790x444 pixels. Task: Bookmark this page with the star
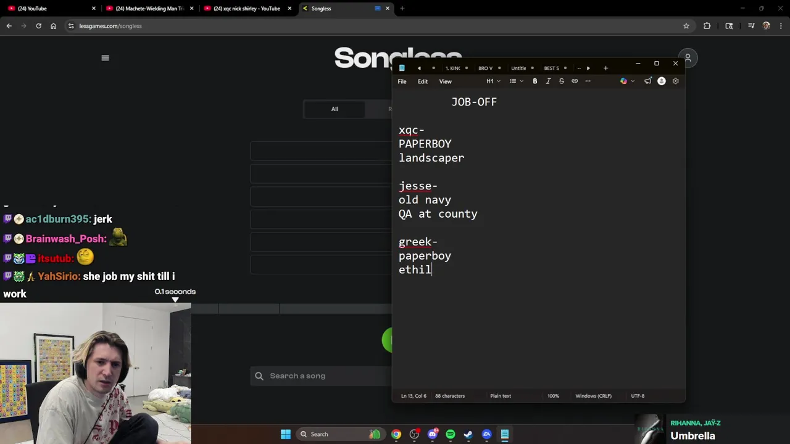686,26
